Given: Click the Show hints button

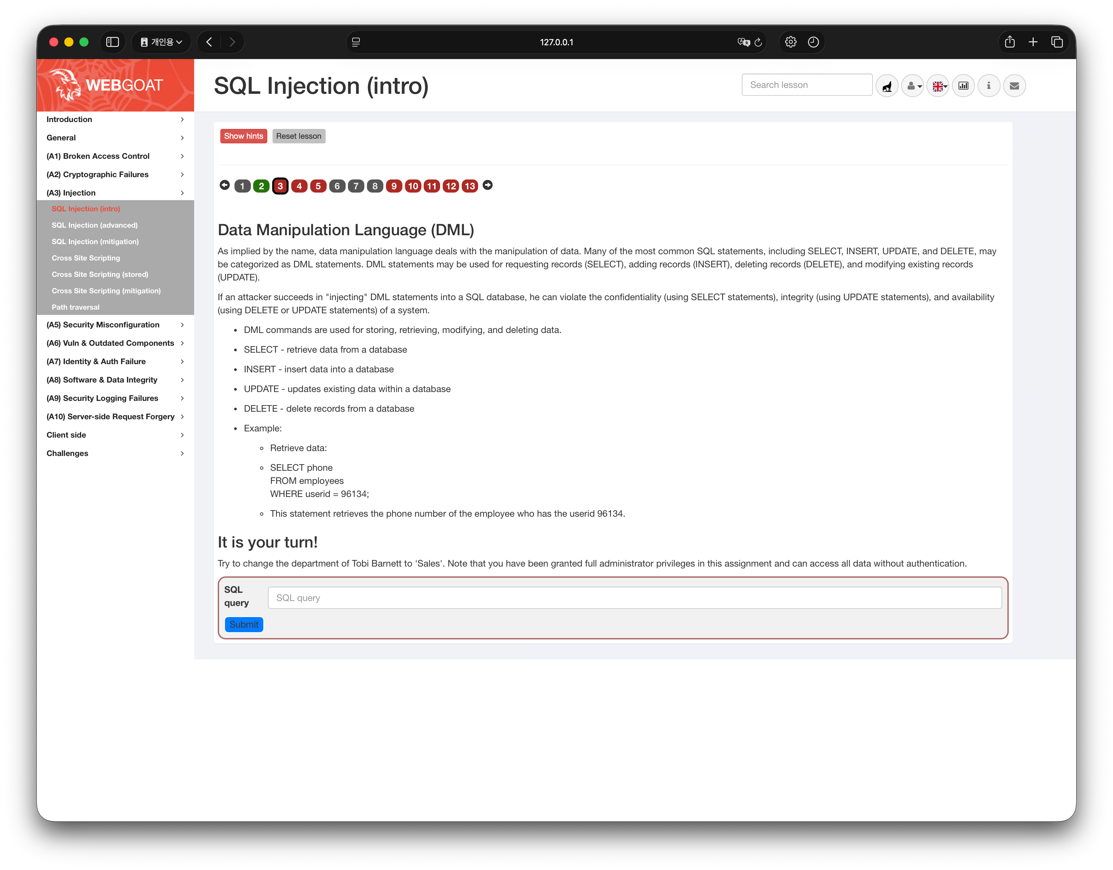Looking at the screenshot, I should 244,136.
